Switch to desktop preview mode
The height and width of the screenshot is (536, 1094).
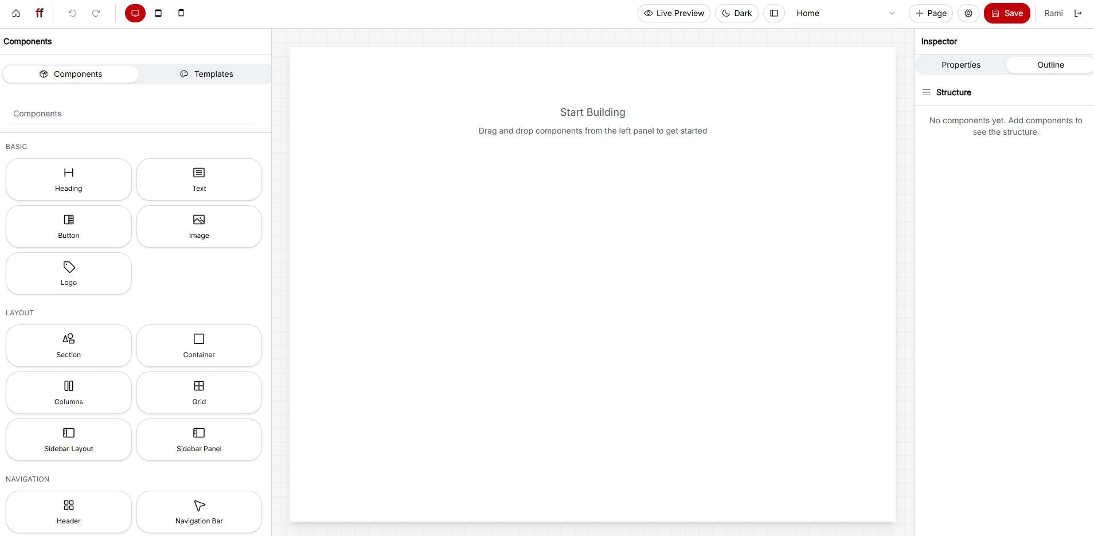[x=134, y=13]
